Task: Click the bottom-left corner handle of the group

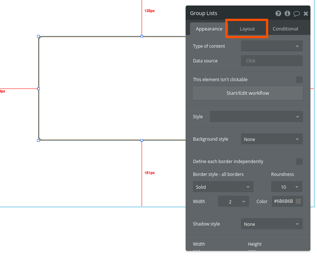Action: 39,140
